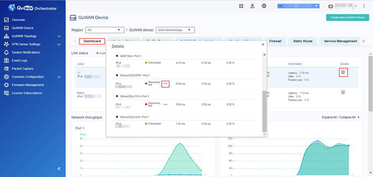Click the Details popup scroll-up arrow
373x177 pixels.
(x=264, y=55)
